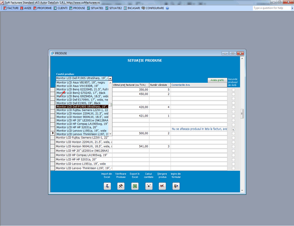Click the 'Nu se afiseaza produsul' comment cell
The image size is (294, 226).
coord(199,129)
